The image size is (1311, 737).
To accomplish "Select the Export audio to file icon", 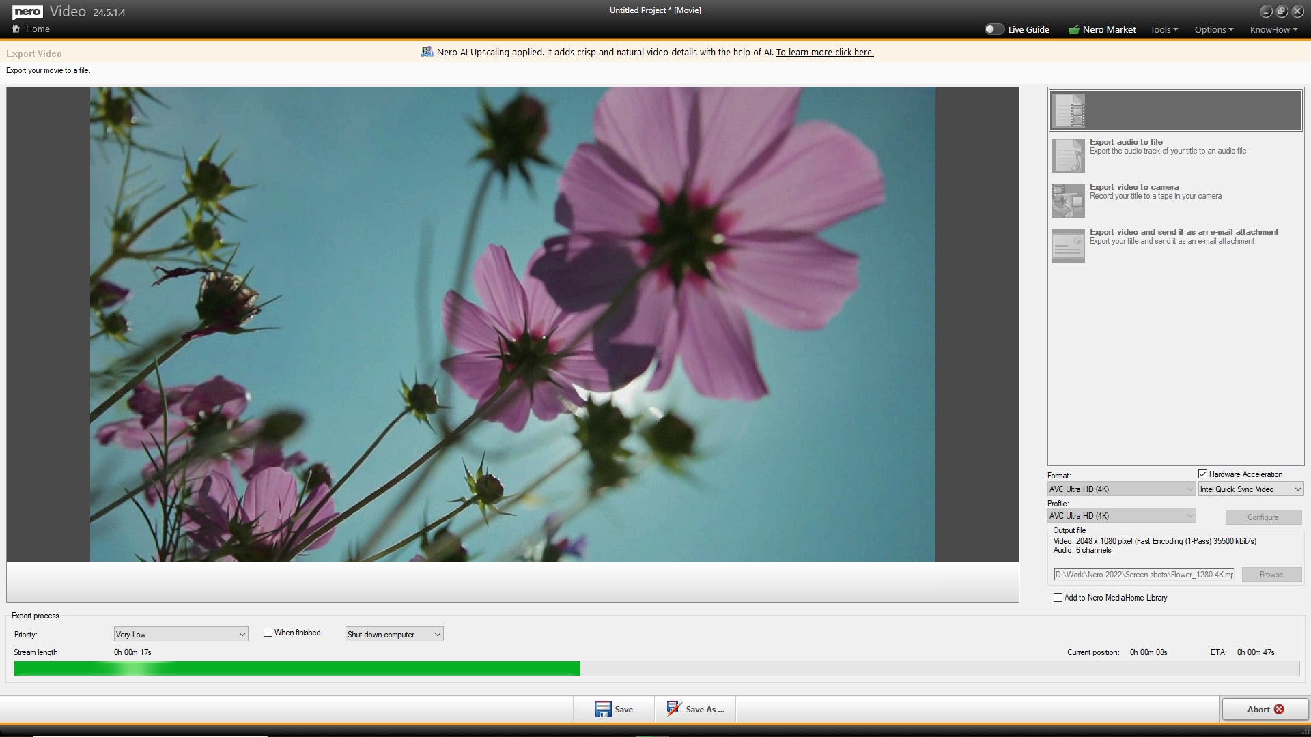I will [x=1068, y=156].
